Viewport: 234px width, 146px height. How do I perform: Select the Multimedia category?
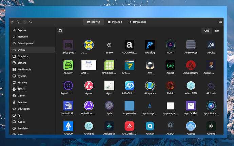(32, 69)
